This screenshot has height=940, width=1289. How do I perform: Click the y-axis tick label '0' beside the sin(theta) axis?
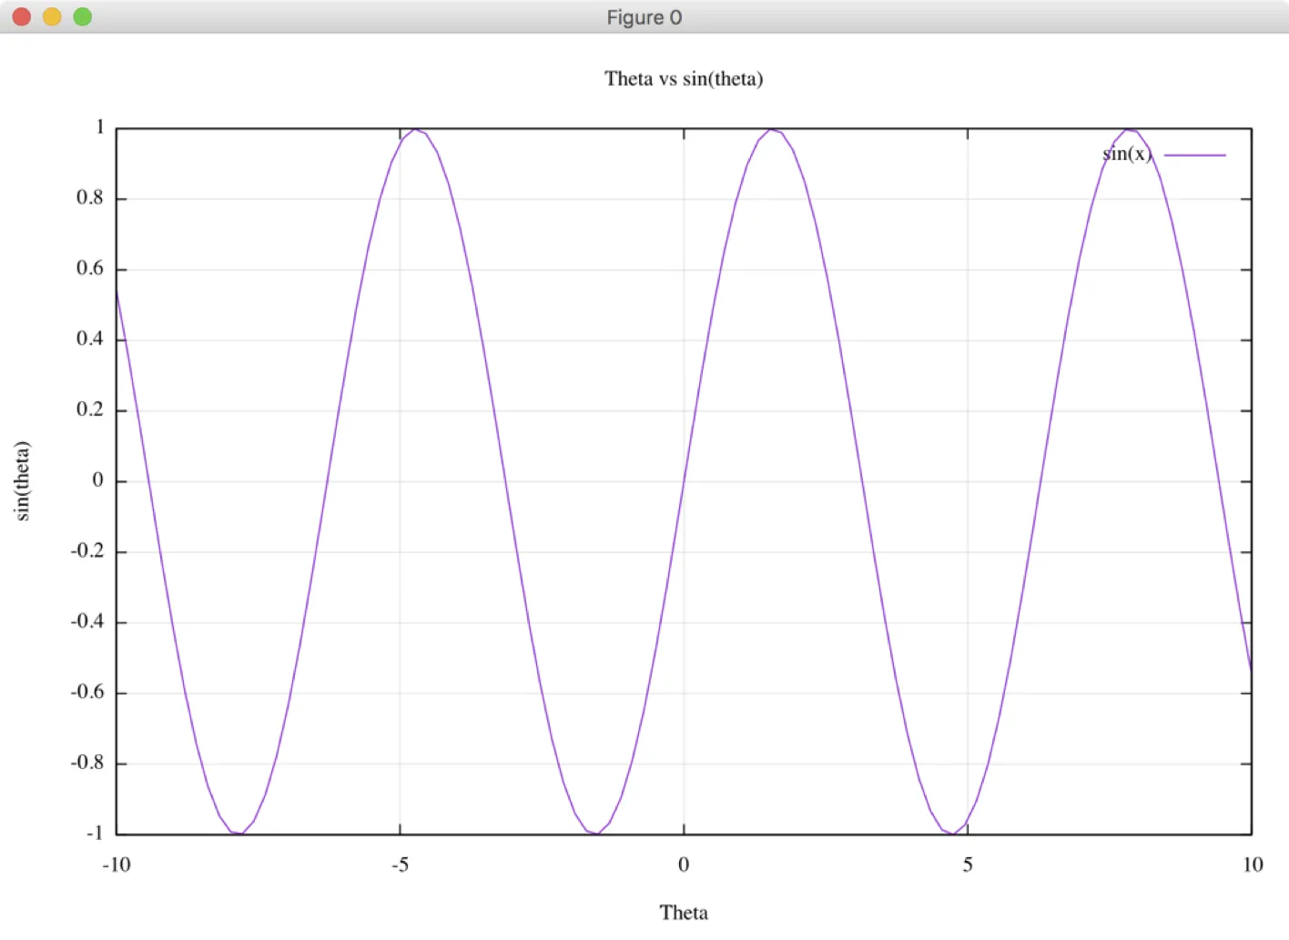98,480
